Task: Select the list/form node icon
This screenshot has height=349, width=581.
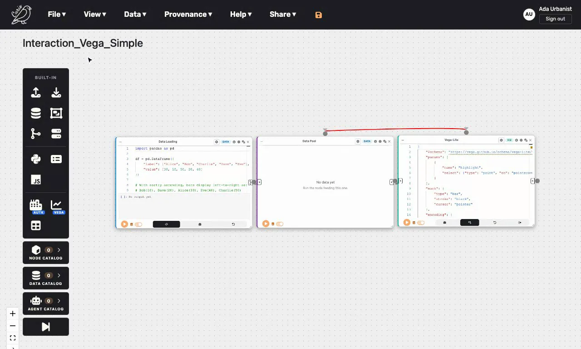Action: [56, 159]
